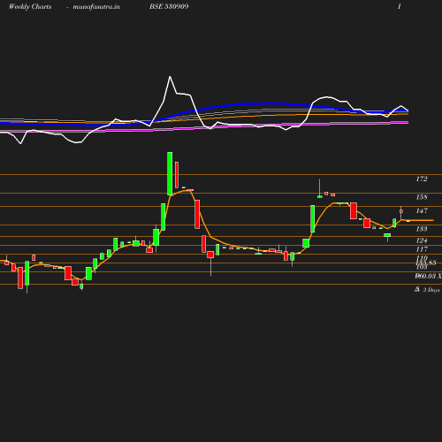
Task: Click the "Weekly Charts" title text
Action: click(x=30, y=7)
